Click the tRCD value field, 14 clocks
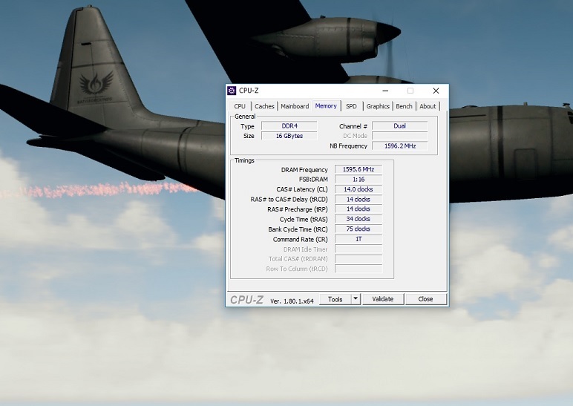The width and height of the screenshot is (573, 406). tap(358, 199)
